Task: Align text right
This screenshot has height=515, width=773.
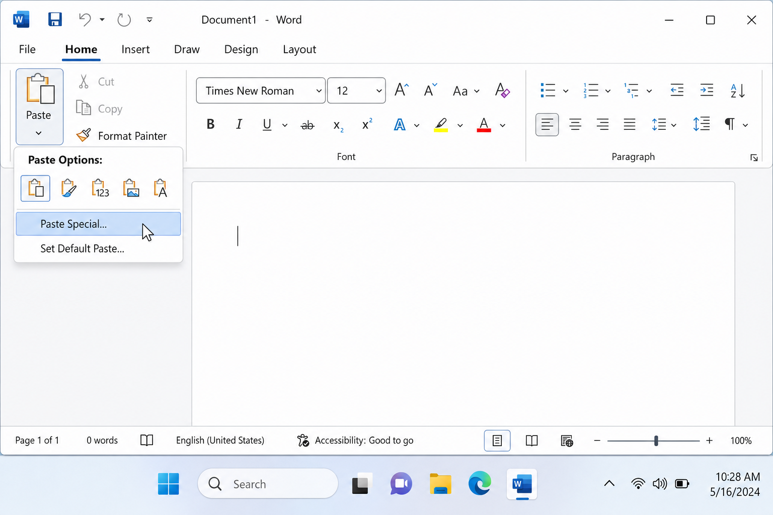Action: [602, 124]
